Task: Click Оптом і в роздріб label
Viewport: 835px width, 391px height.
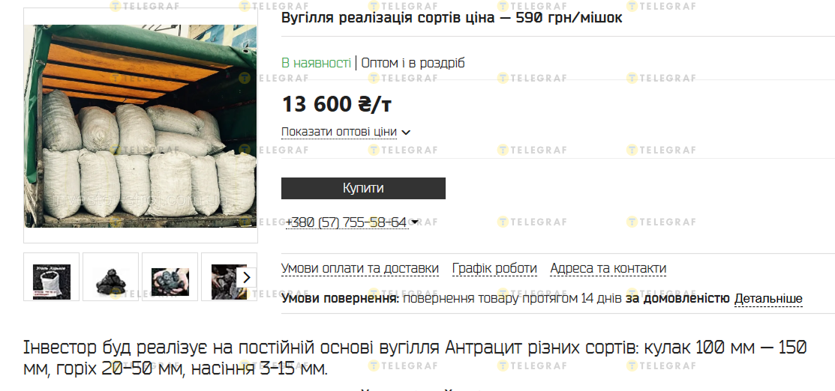Action: click(413, 63)
